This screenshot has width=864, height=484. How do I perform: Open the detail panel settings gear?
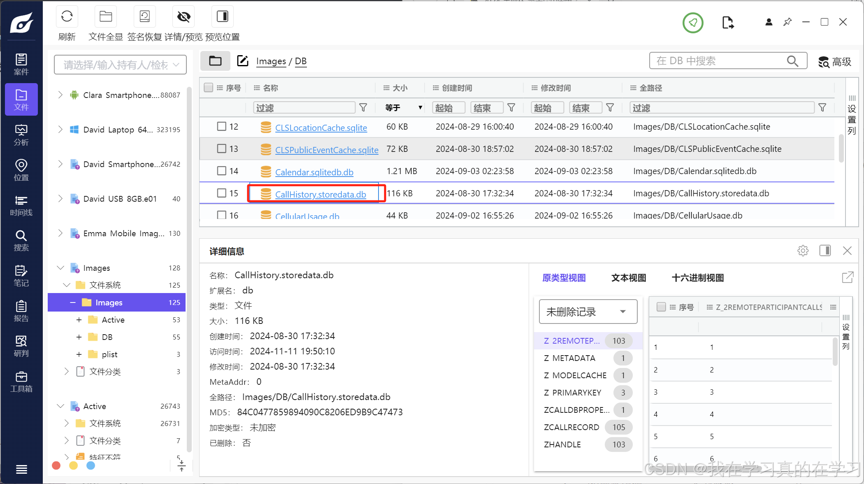point(803,251)
